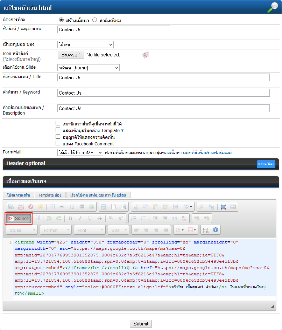Open the FormMail selection dropdown
This screenshot has height=330, width=282.
[x=80, y=153]
